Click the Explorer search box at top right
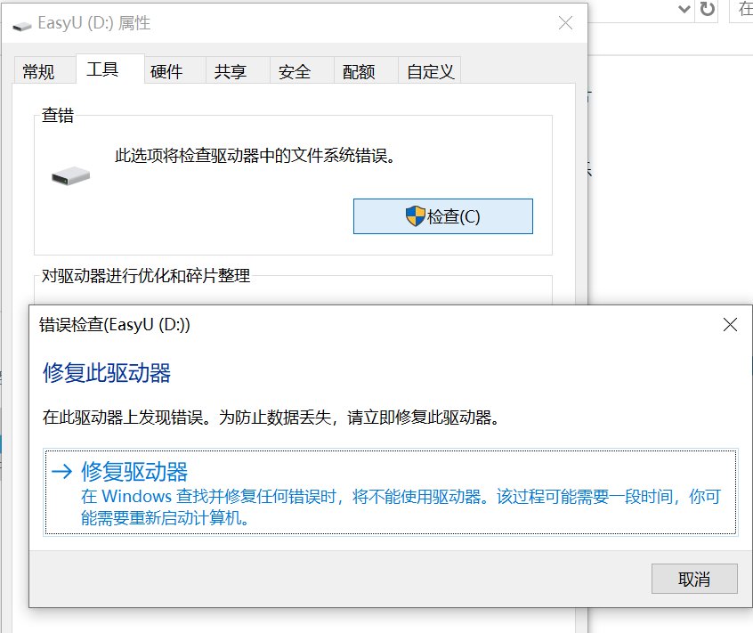The image size is (753, 633). pos(742,9)
